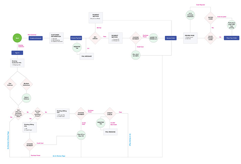Select the error message displayed circle

190,15
